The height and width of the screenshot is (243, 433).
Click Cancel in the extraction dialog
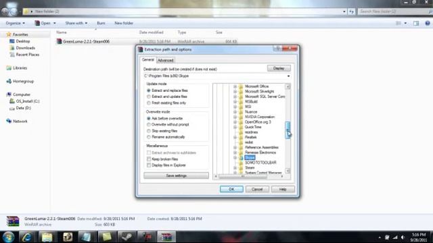tap(257, 189)
